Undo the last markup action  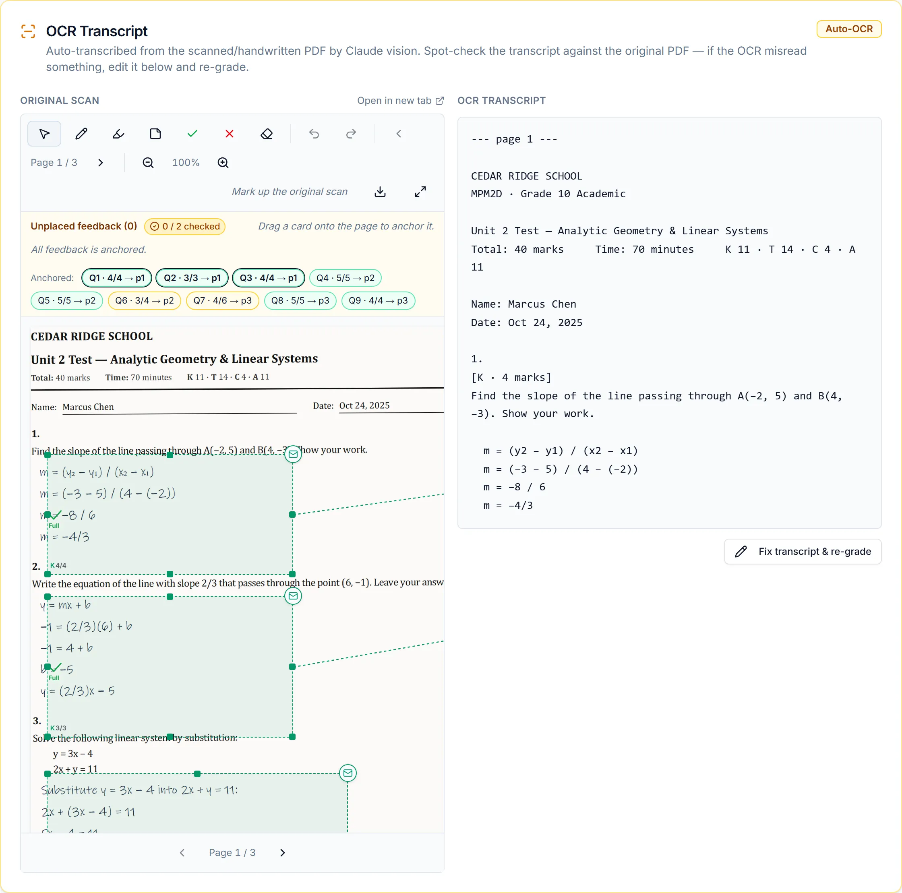click(314, 134)
